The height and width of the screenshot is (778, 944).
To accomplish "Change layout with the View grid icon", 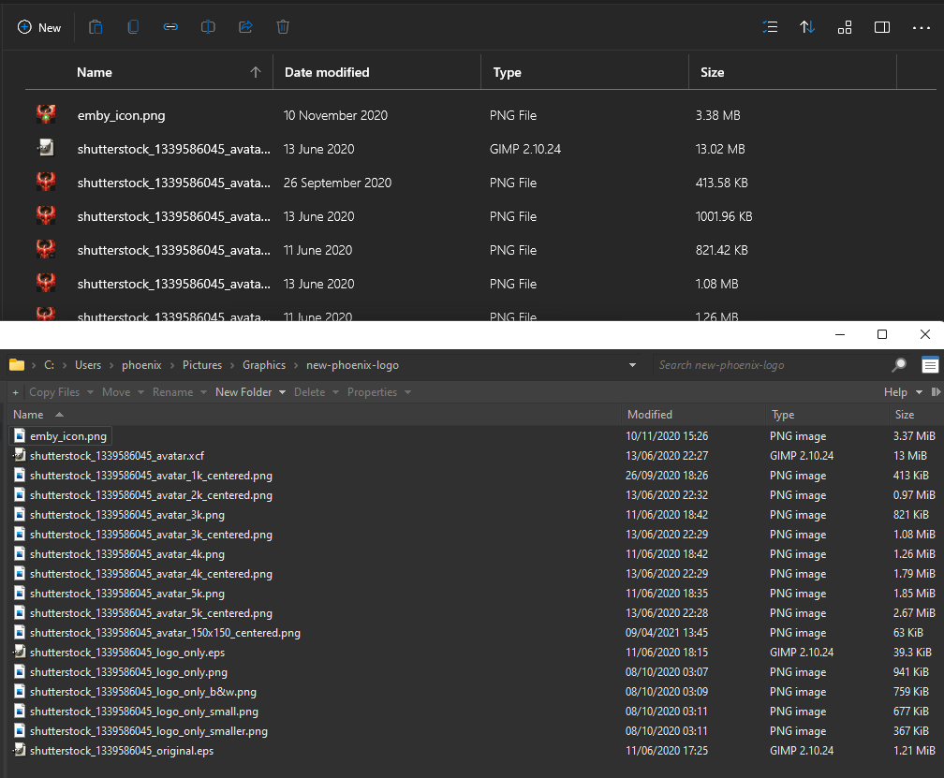I will click(845, 27).
